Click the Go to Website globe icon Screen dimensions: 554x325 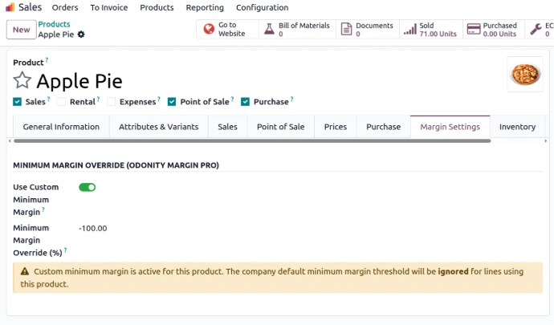[x=209, y=30]
